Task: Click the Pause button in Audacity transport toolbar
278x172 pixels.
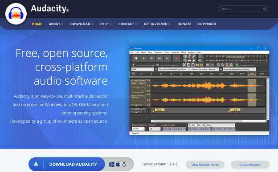Action: (x=135, y=59)
